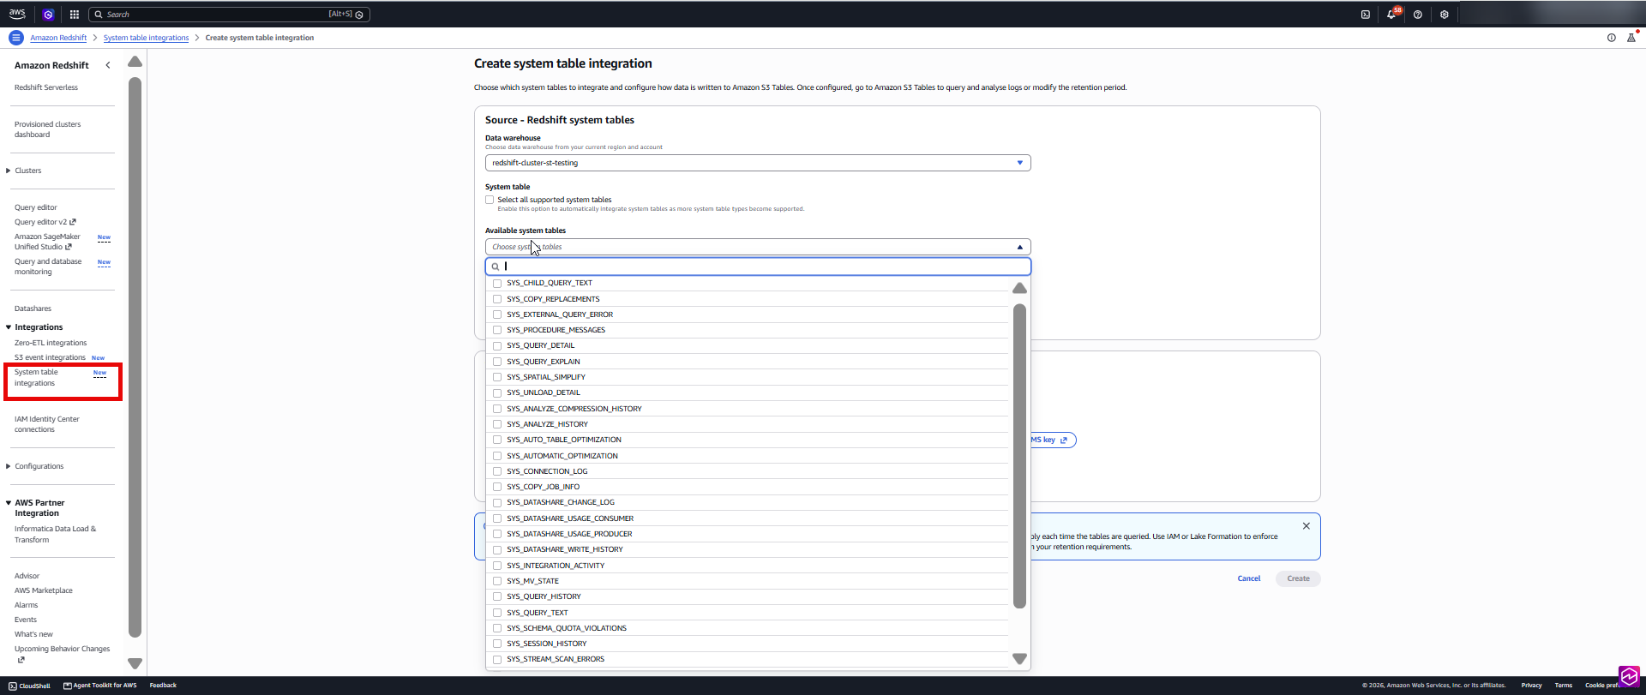Open Datashares in sidebar

pyautogui.click(x=33, y=309)
